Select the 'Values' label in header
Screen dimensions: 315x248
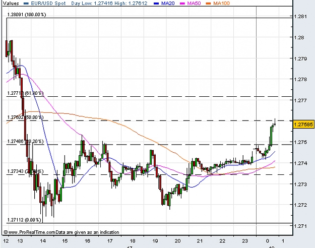(11, 3)
